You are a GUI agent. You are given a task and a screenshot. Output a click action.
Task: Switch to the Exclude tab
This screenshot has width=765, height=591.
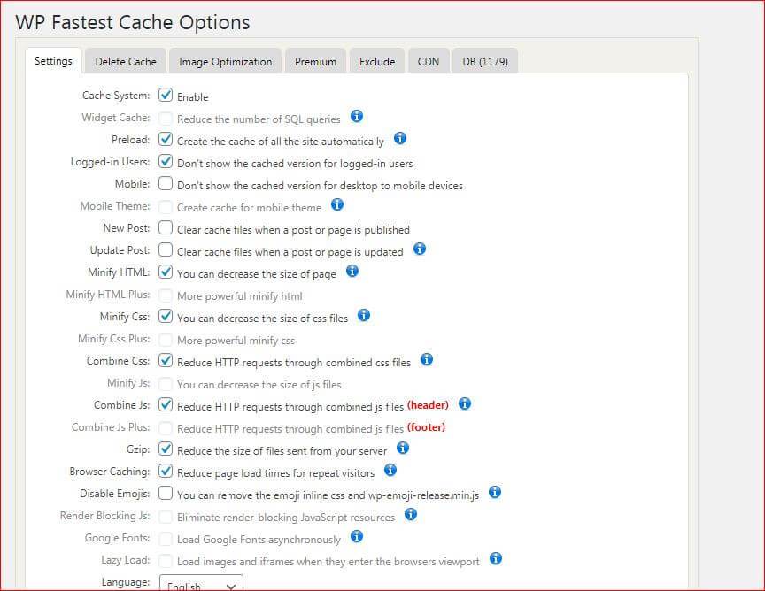(x=377, y=61)
